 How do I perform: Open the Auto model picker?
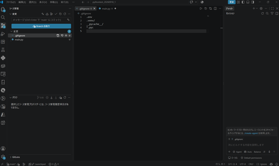click(248, 152)
